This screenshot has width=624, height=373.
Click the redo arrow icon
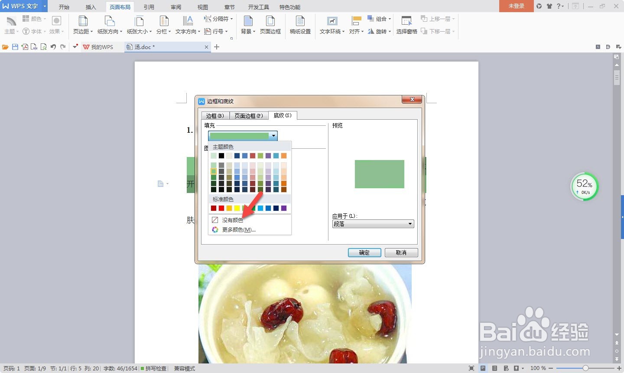point(63,47)
